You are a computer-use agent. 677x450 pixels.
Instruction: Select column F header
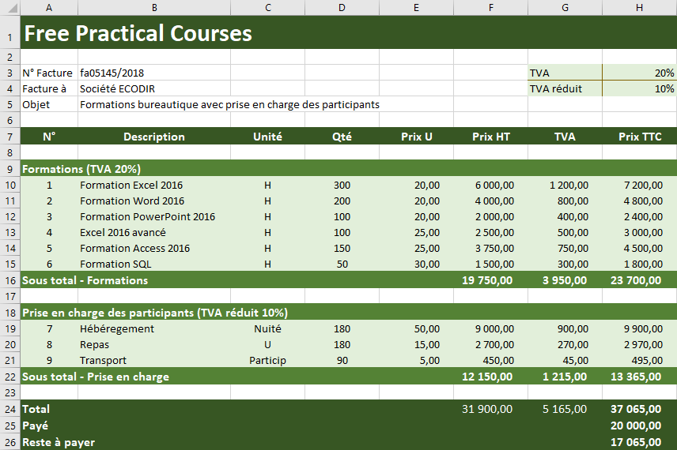coord(490,7)
